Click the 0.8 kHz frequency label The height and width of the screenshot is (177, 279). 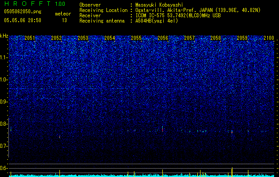(x=4, y=124)
